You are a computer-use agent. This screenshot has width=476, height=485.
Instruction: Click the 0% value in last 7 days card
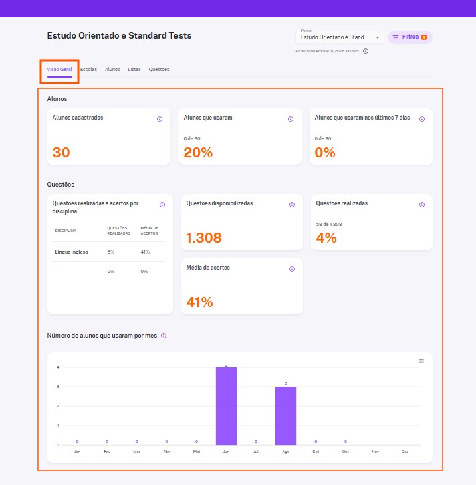pos(325,152)
